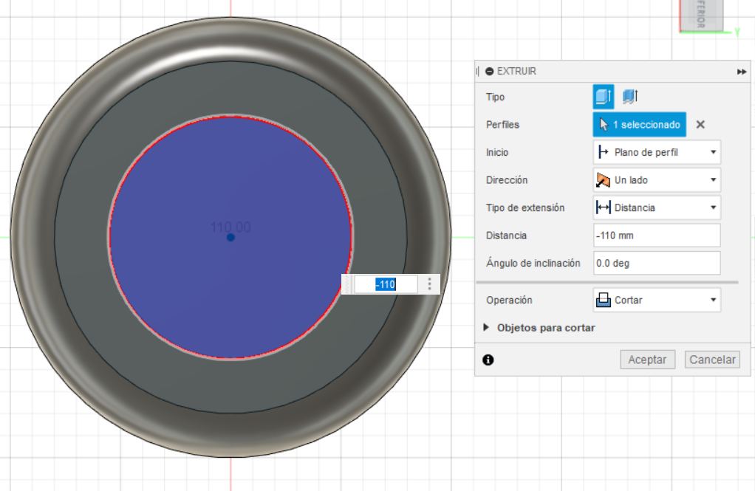Click the center point of the sketch
Image resolution: width=755 pixels, height=491 pixels.
pos(230,237)
